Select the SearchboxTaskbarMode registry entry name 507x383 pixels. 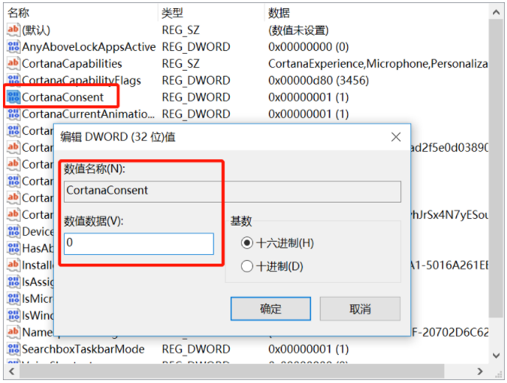click(x=83, y=349)
